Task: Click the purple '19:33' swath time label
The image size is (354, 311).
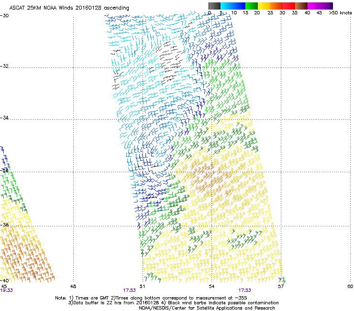Action: pos(6,290)
